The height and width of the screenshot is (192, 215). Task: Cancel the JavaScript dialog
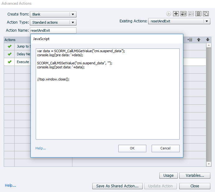point(165,149)
